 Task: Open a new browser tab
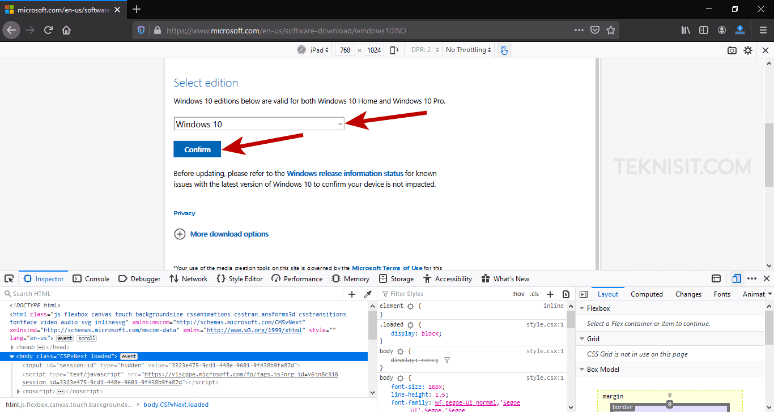click(x=137, y=9)
